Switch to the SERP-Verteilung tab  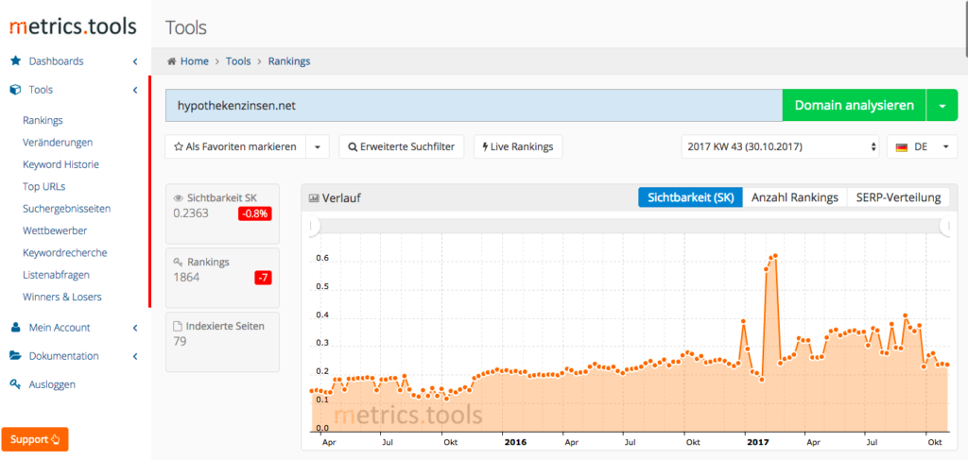pos(898,197)
